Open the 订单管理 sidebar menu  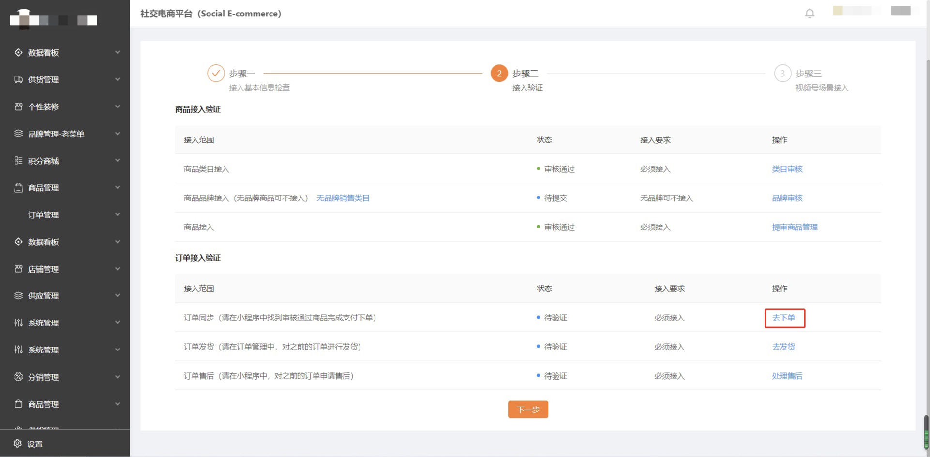point(65,214)
